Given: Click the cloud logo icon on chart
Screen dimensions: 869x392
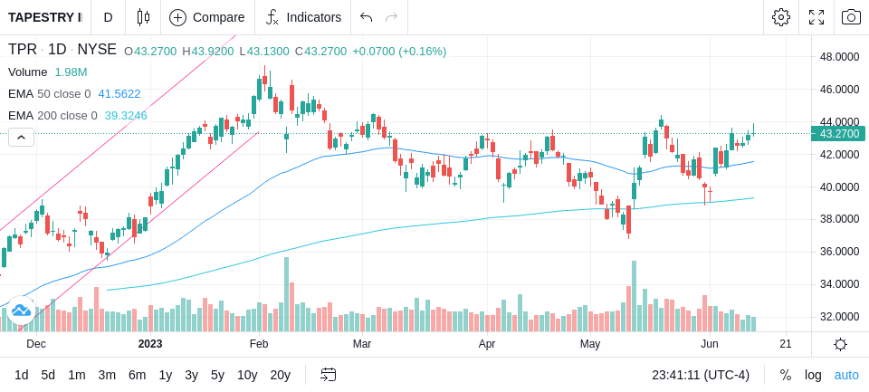Looking at the screenshot, I should pyautogui.click(x=21, y=310).
